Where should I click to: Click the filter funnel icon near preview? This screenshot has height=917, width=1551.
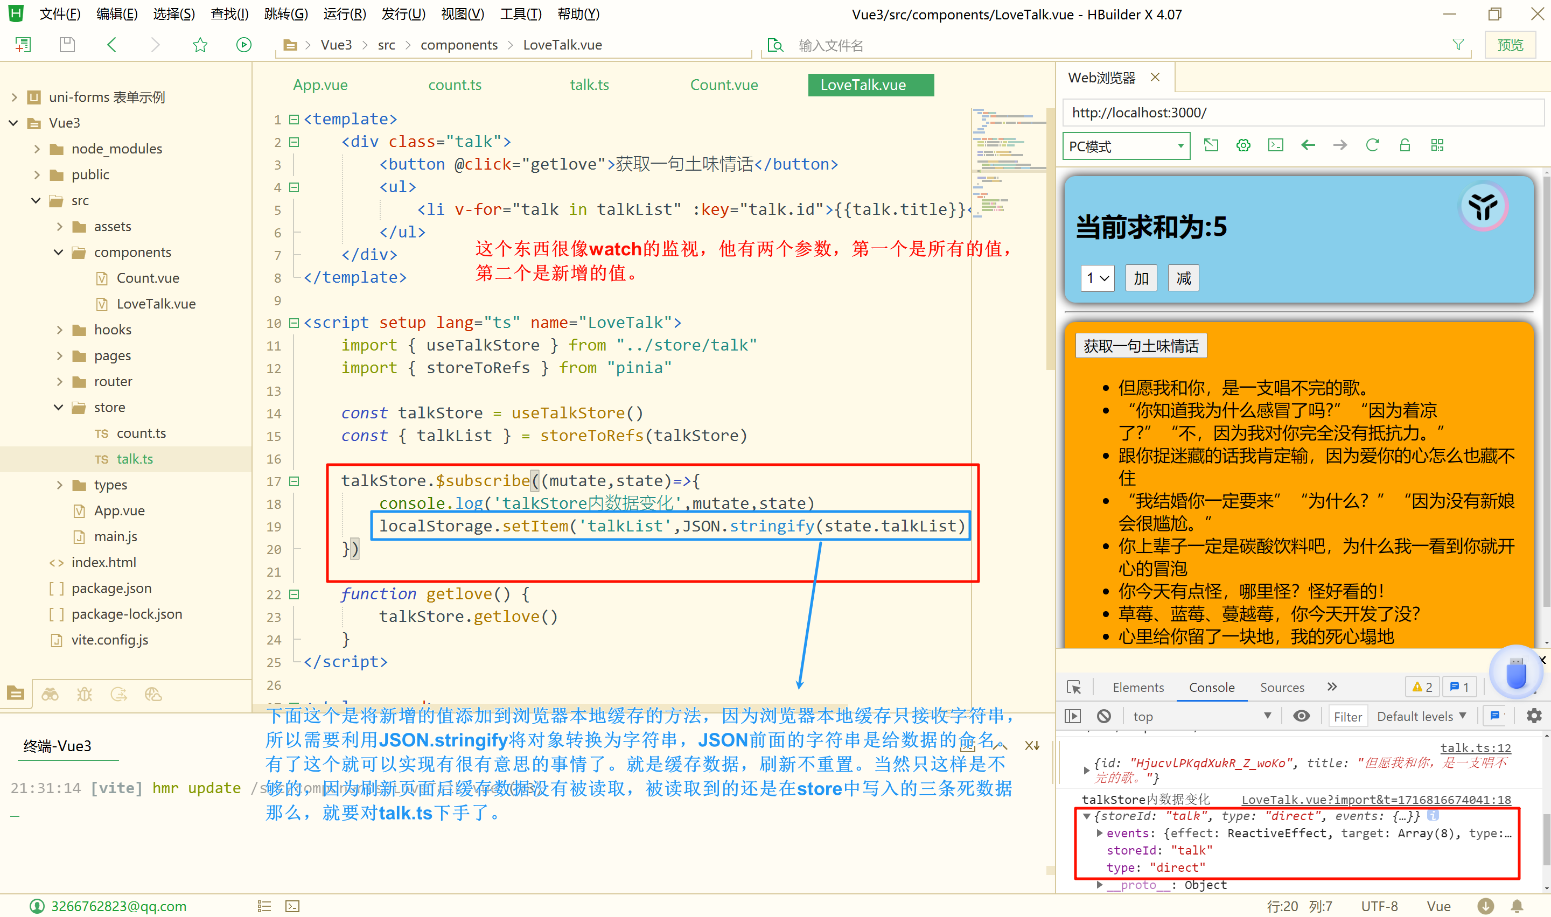1458,45
